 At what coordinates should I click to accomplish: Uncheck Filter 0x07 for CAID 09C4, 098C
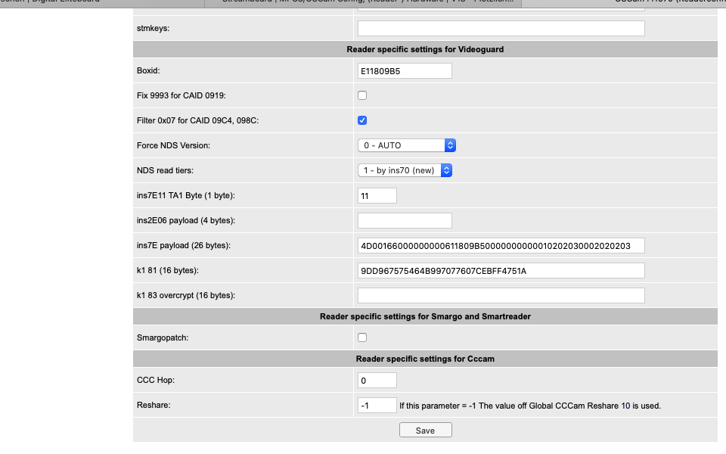pos(362,120)
